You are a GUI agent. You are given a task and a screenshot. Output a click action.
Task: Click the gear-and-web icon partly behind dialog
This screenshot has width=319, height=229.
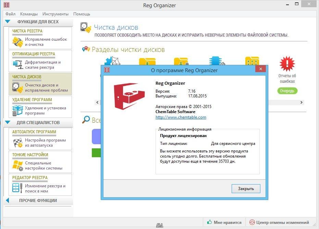click(x=112, y=61)
